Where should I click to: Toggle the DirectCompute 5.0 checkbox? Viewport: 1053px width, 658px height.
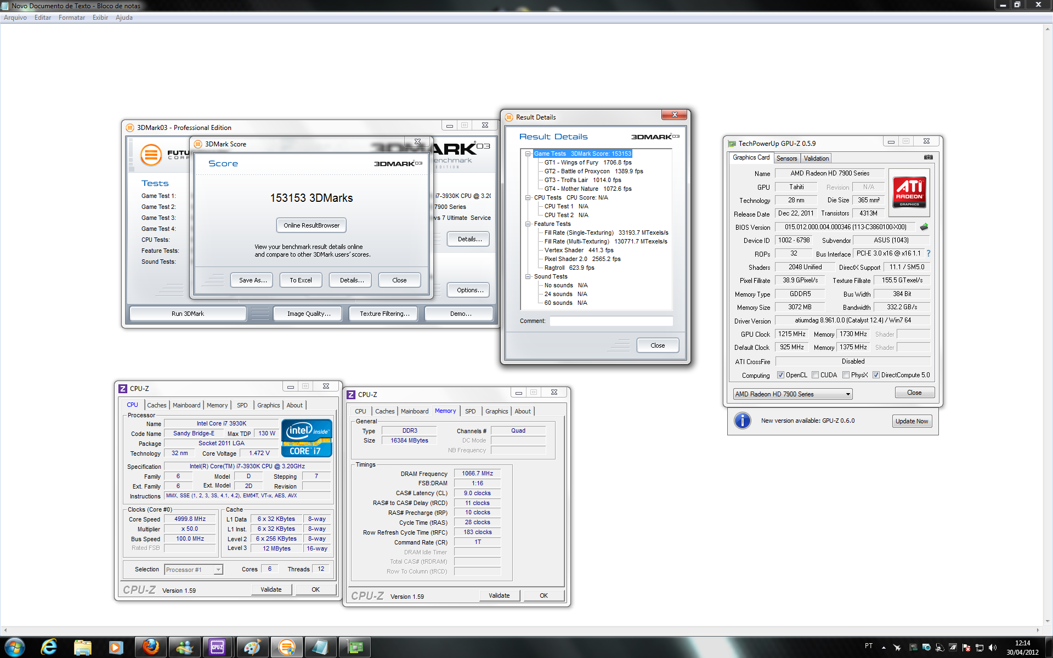[x=876, y=375]
